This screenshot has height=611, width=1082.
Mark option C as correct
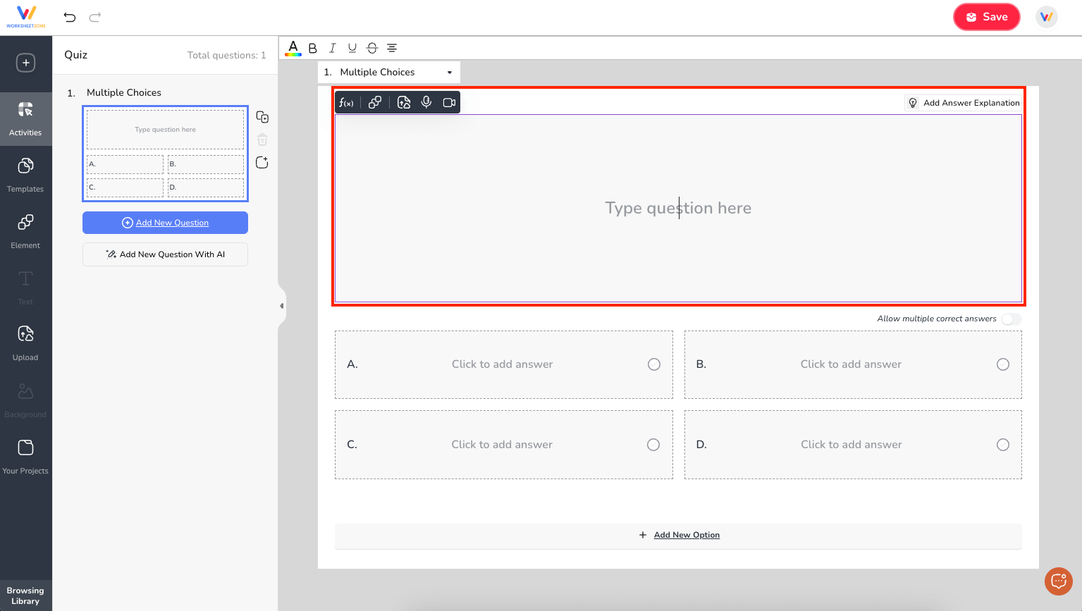653,445
